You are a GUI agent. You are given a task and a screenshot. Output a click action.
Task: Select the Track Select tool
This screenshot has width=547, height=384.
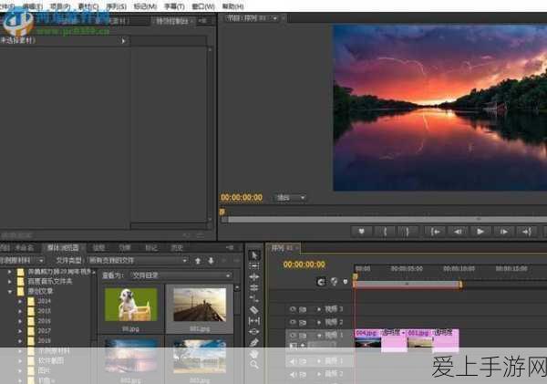[x=254, y=266]
